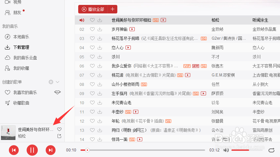The height and width of the screenshot is (157, 280).
Task: Open MV for 世间美好与你环环相扣
Action: [x=163, y=20]
